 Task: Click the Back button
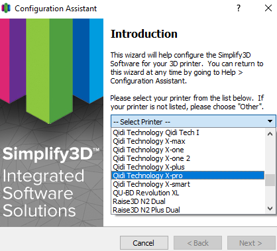(197, 243)
